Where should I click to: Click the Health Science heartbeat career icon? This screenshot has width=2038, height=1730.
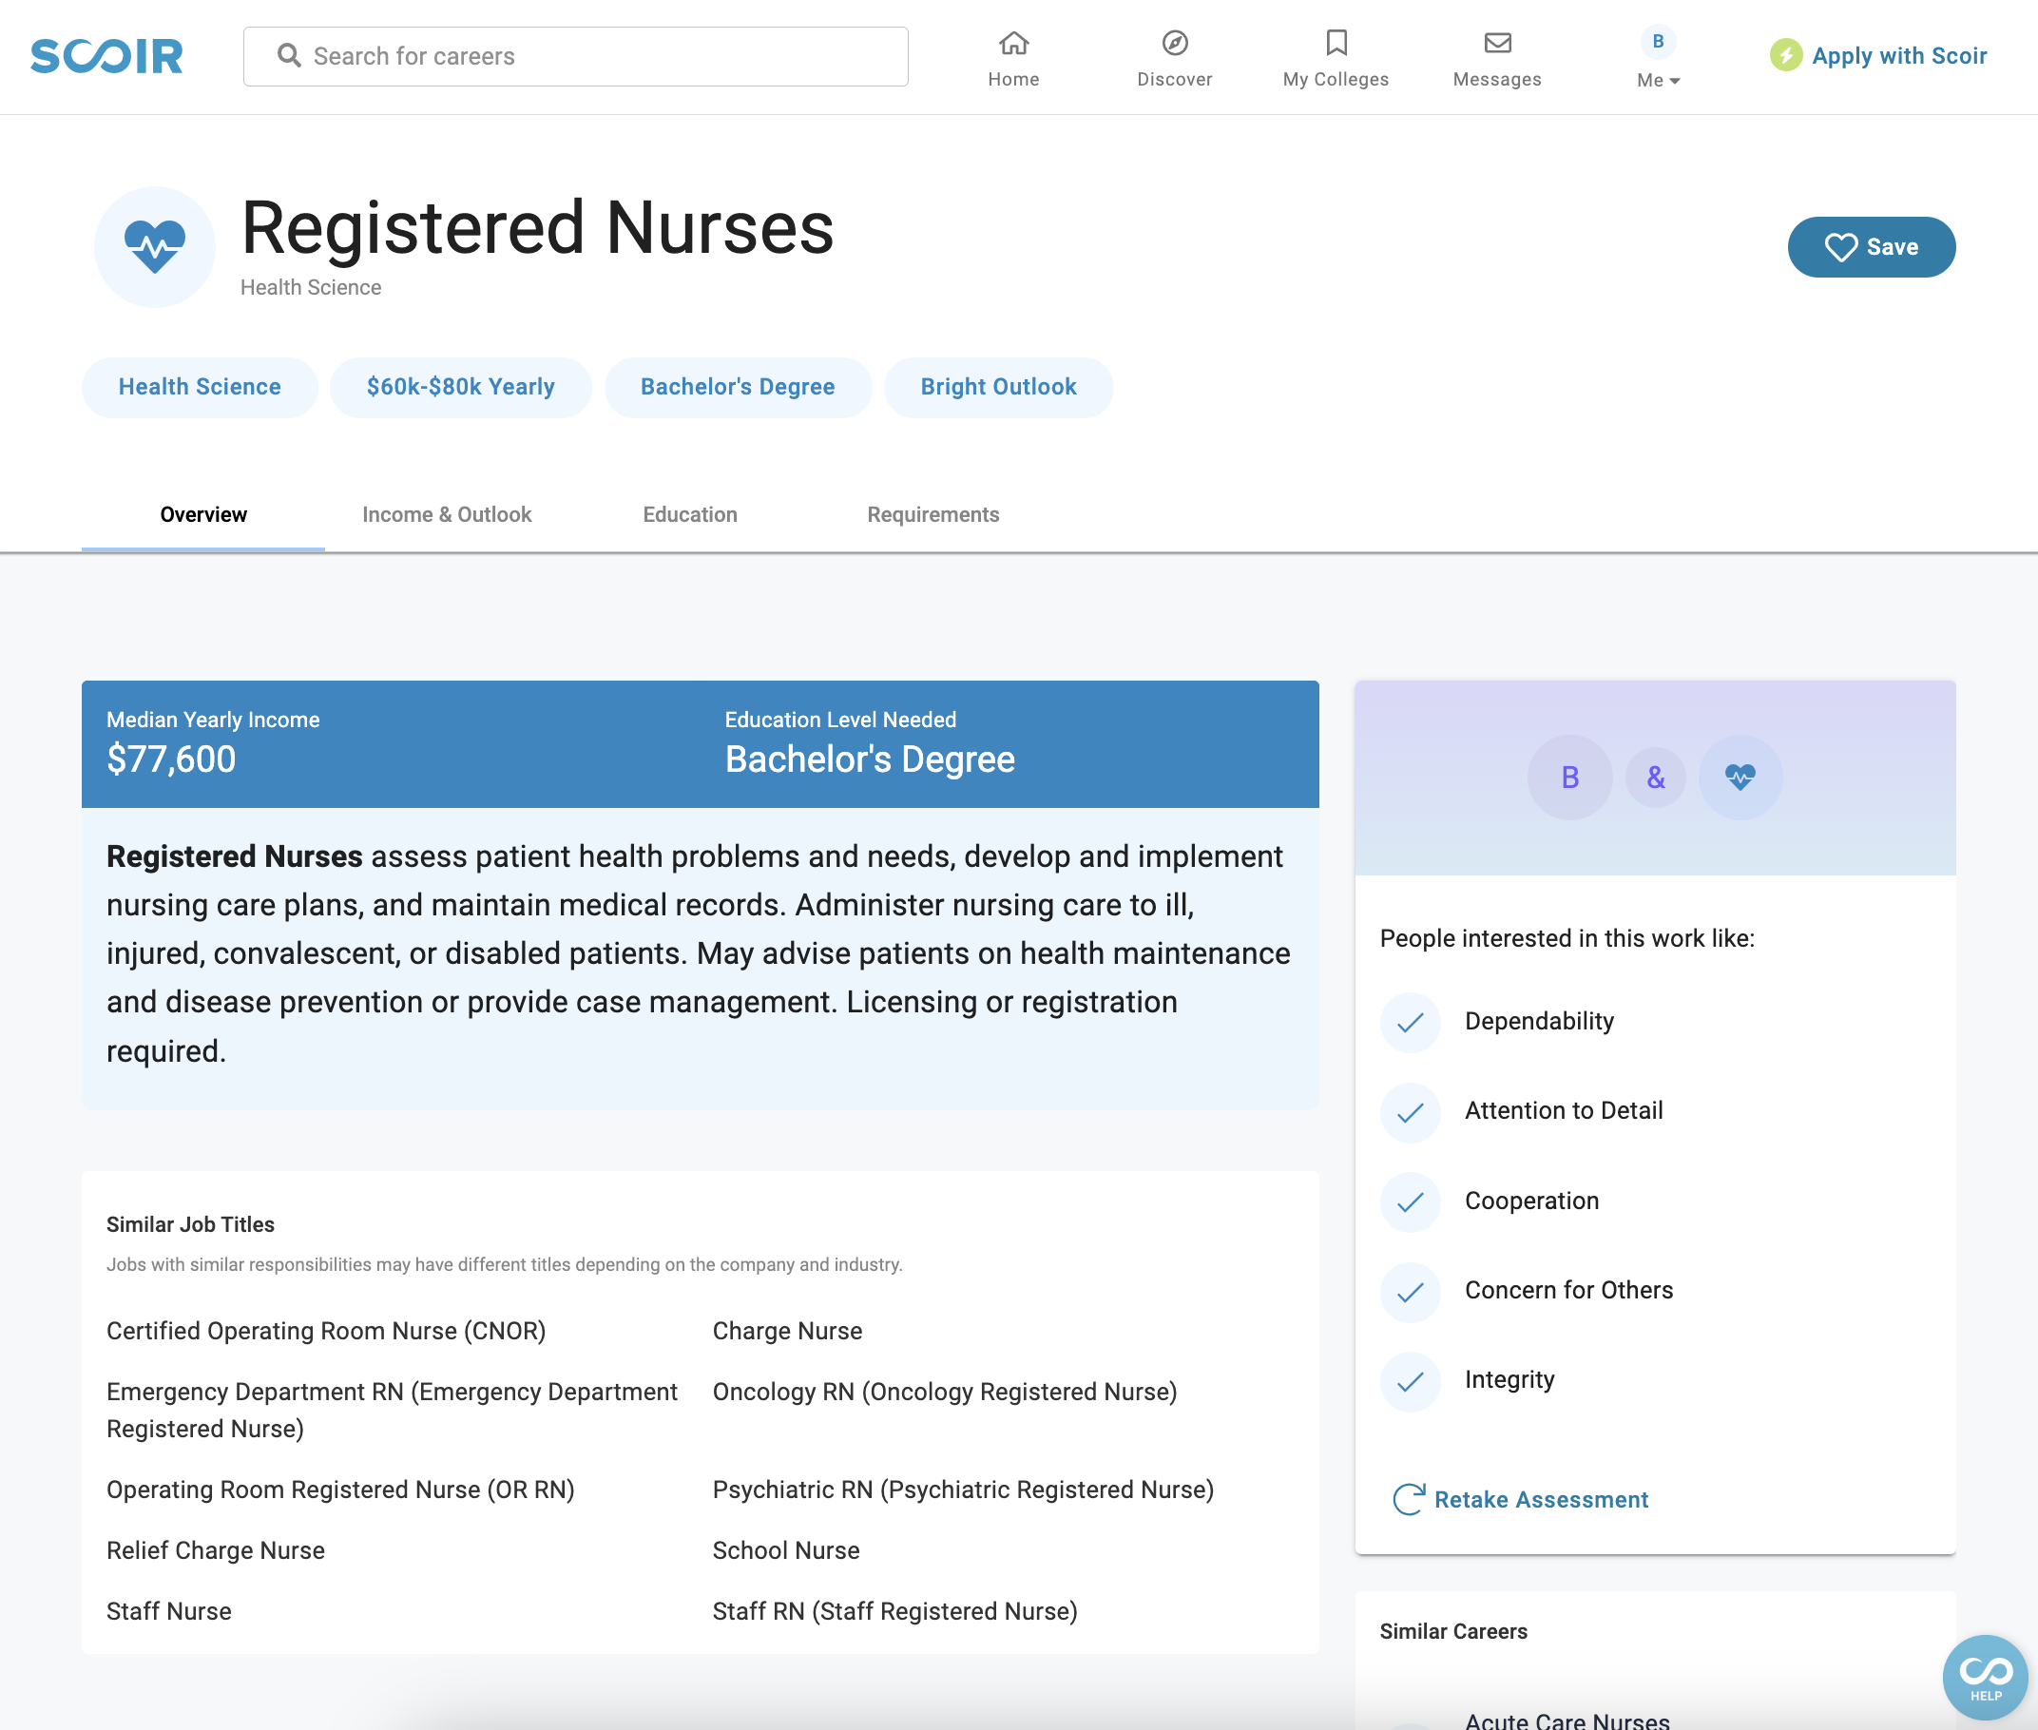pyautogui.click(x=154, y=246)
